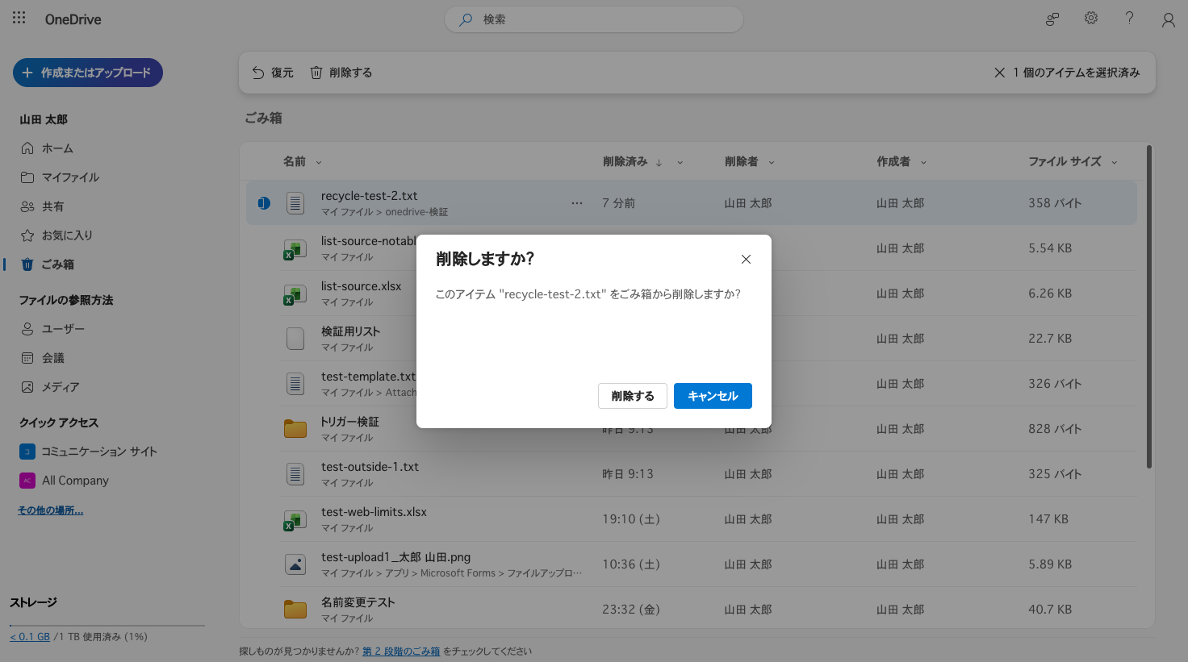Click the storage usage progress bar
Viewport: 1188px width, 662px height.
pos(107,625)
